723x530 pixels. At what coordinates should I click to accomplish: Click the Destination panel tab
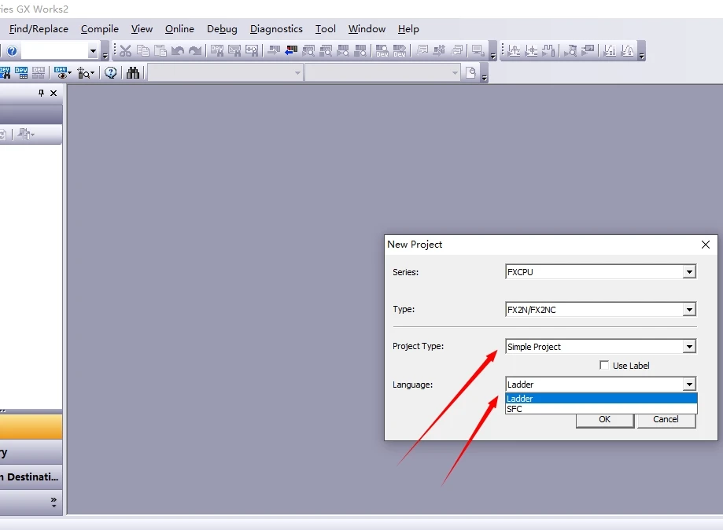[x=31, y=477]
